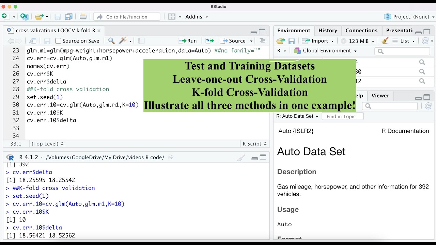Open the 123 MiB memory usage menu

tap(358, 41)
